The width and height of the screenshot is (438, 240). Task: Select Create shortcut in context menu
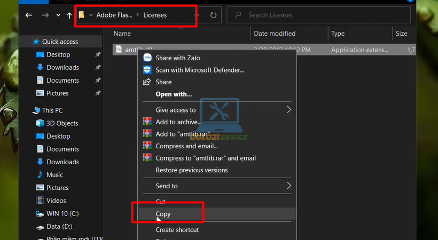pos(177,230)
